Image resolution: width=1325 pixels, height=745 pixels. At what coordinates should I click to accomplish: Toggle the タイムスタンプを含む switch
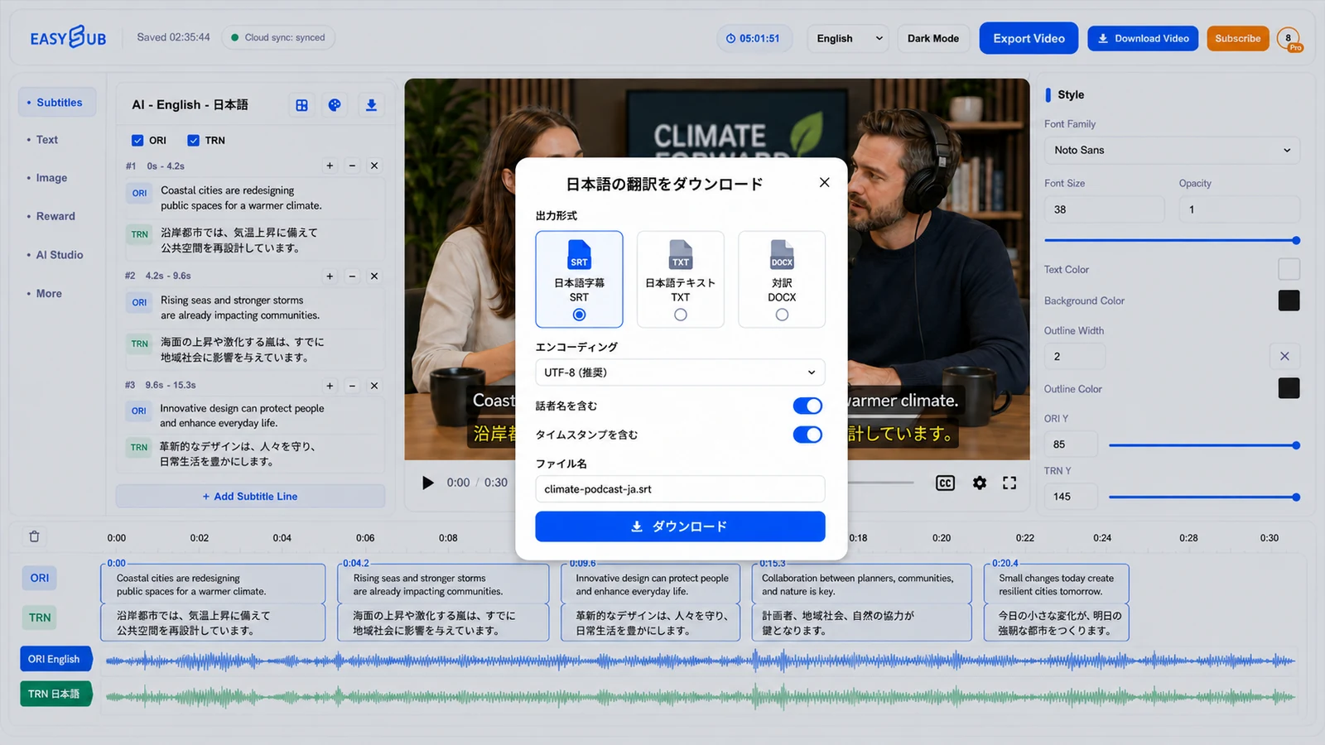pos(807,435)
